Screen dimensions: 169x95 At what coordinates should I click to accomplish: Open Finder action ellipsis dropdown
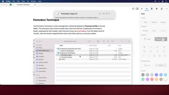[x=113, y=41]
